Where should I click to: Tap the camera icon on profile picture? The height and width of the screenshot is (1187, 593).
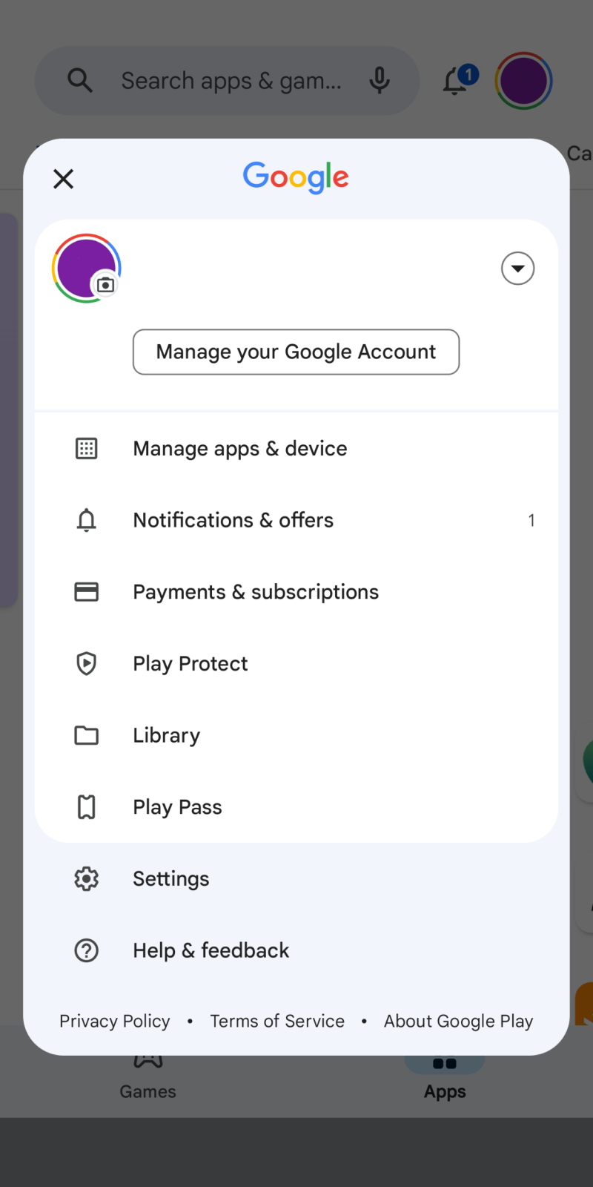[106, 285]
